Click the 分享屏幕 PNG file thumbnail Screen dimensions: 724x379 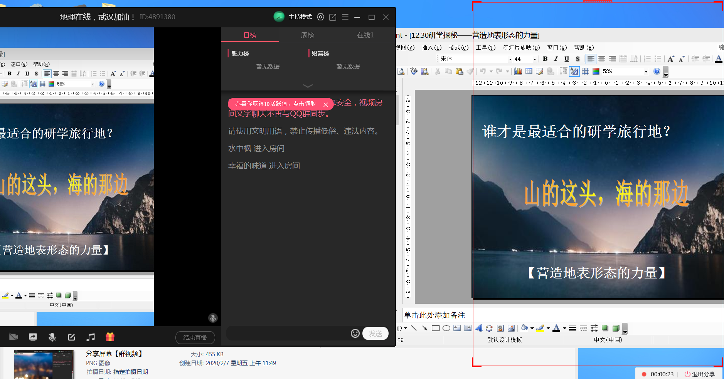pos(43,364)
